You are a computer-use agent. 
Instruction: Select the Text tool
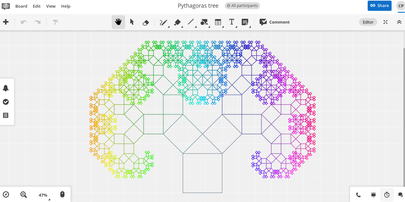232,22
